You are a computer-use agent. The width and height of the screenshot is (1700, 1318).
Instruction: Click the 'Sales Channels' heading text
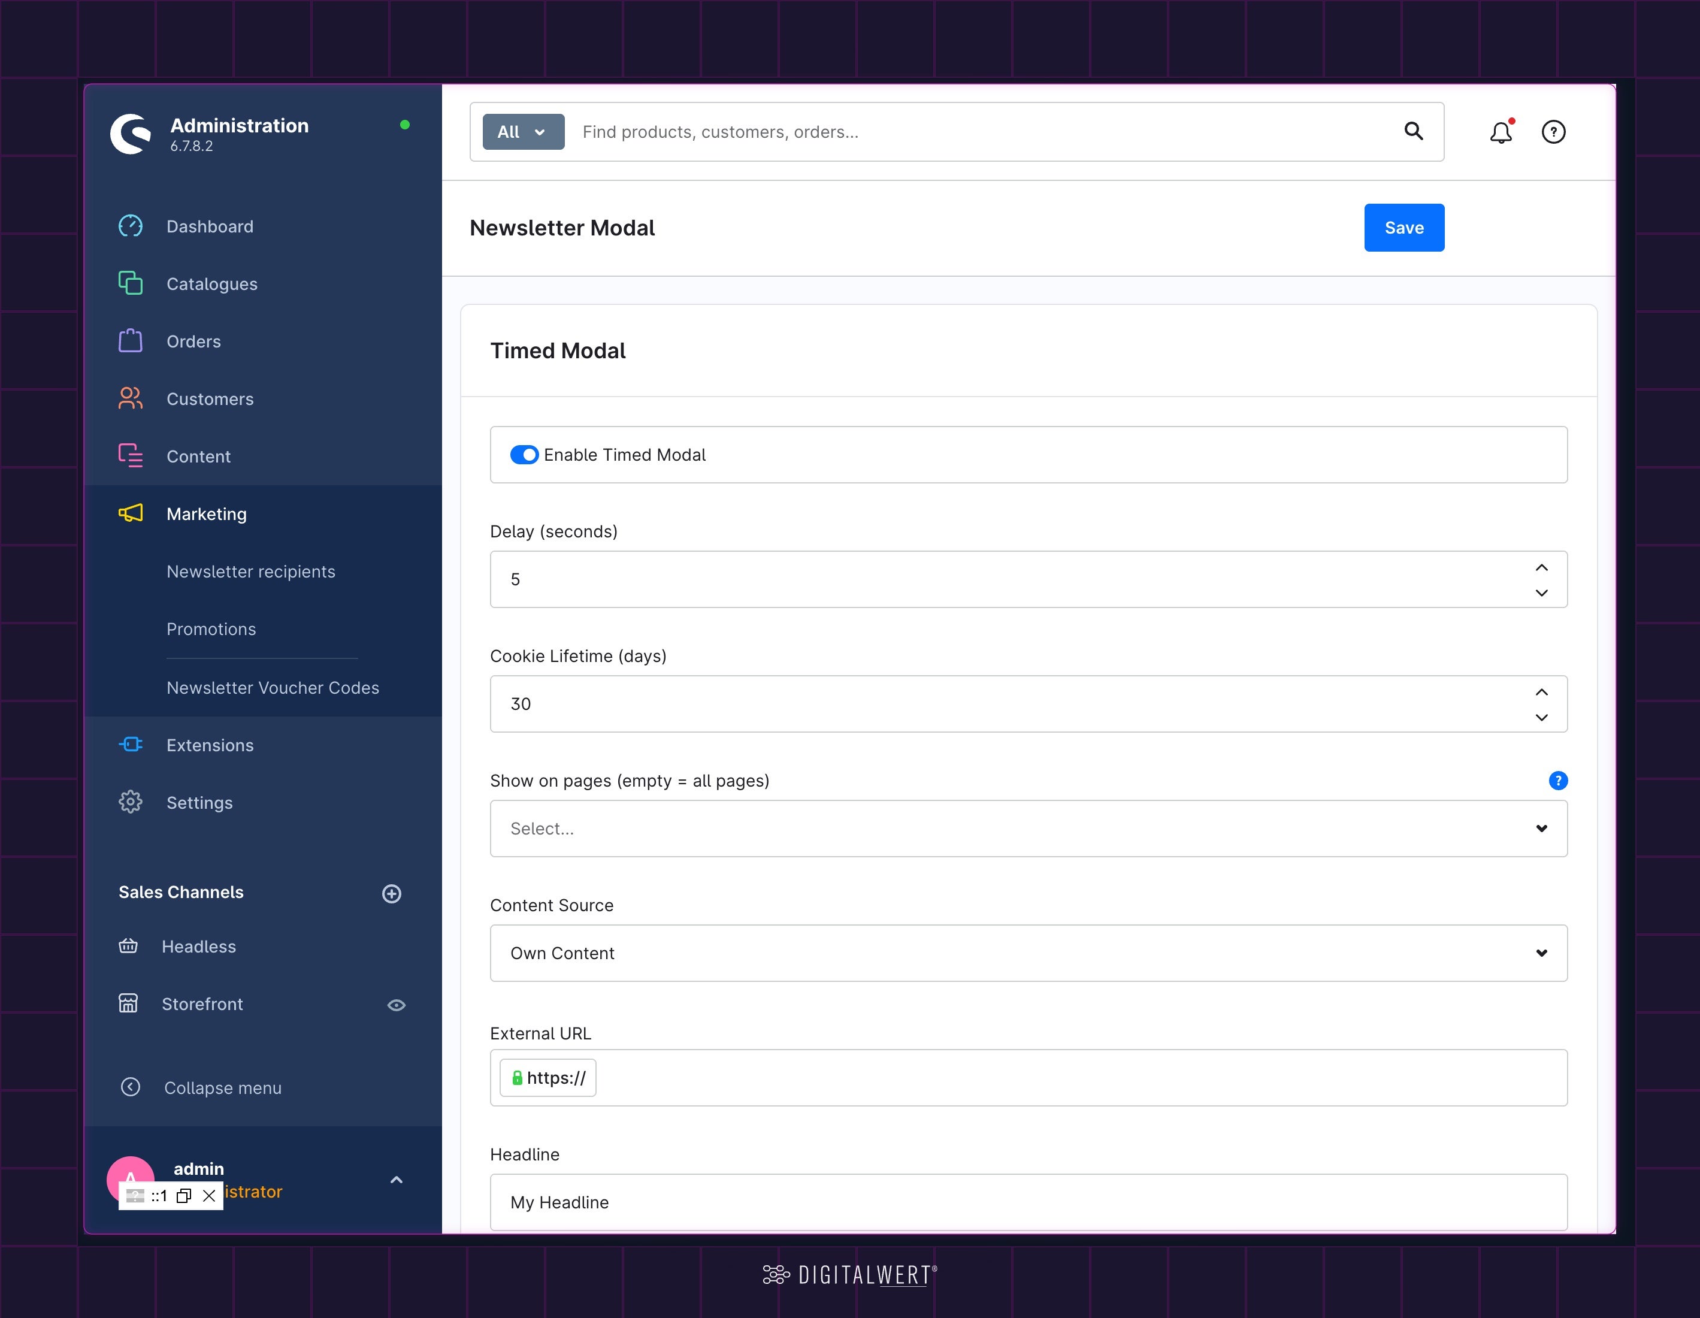(x=180, y=892)
